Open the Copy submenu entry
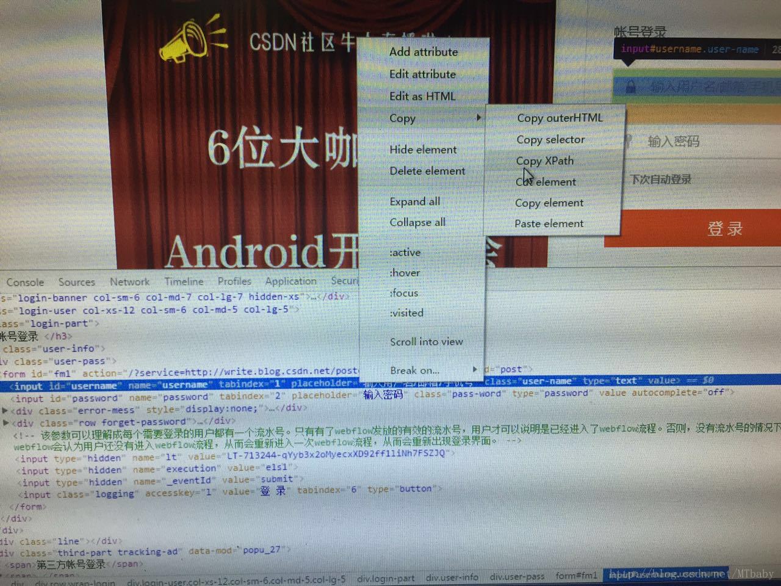Screen dimensions: 781x586 402,118
